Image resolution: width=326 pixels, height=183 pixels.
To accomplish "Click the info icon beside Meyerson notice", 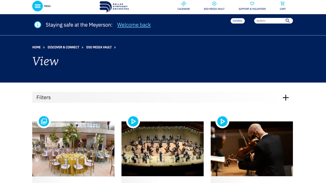I will [38, 25].
